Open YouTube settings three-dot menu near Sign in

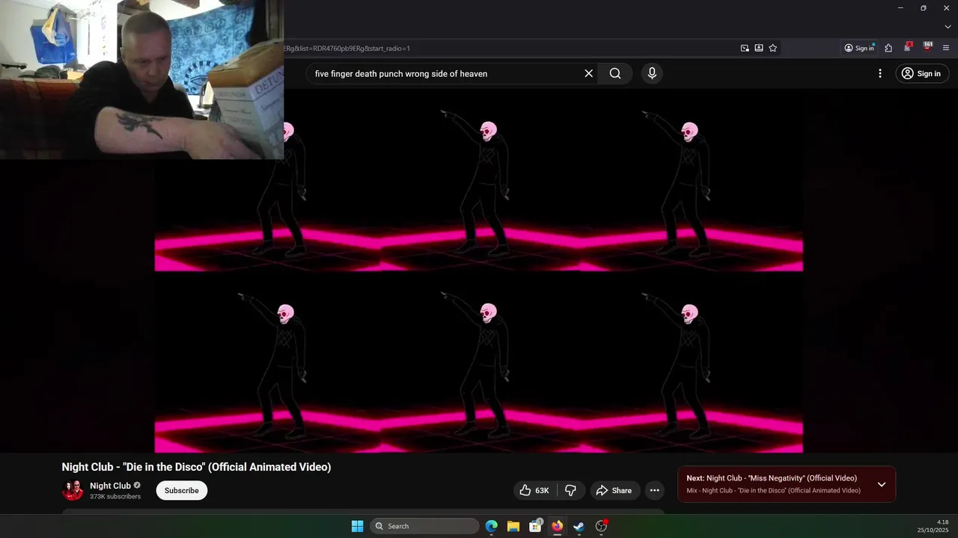click(x=880, y=73)
